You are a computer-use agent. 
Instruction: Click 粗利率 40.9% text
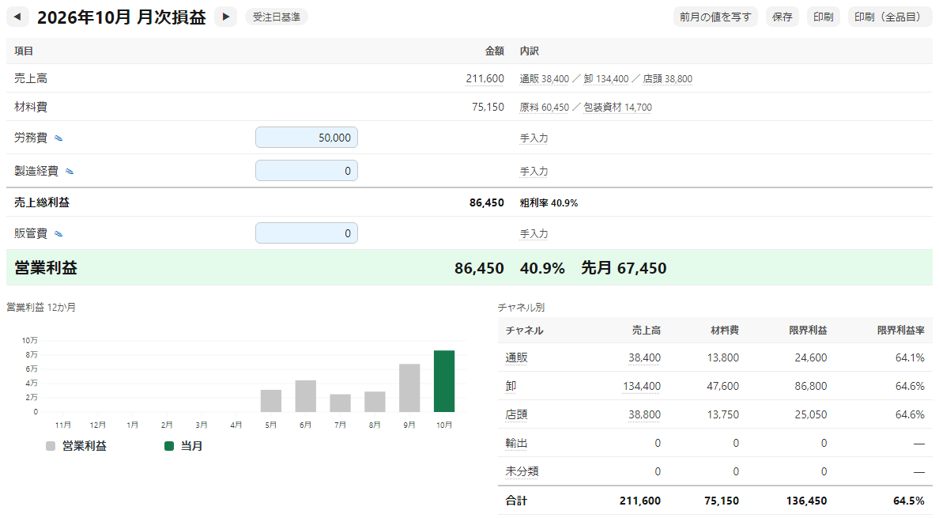[x=549, y=203]
